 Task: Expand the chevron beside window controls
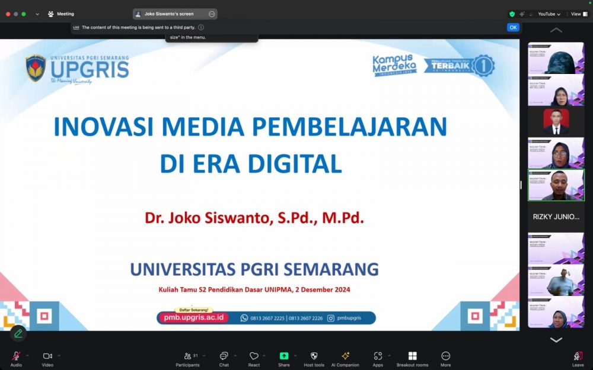point(37,14)
